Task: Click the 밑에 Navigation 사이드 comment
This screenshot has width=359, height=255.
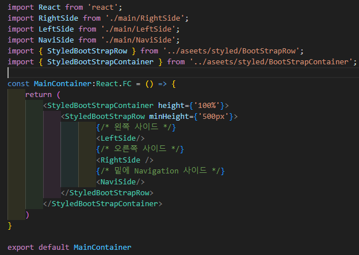Action: click(x=161, y=171)
